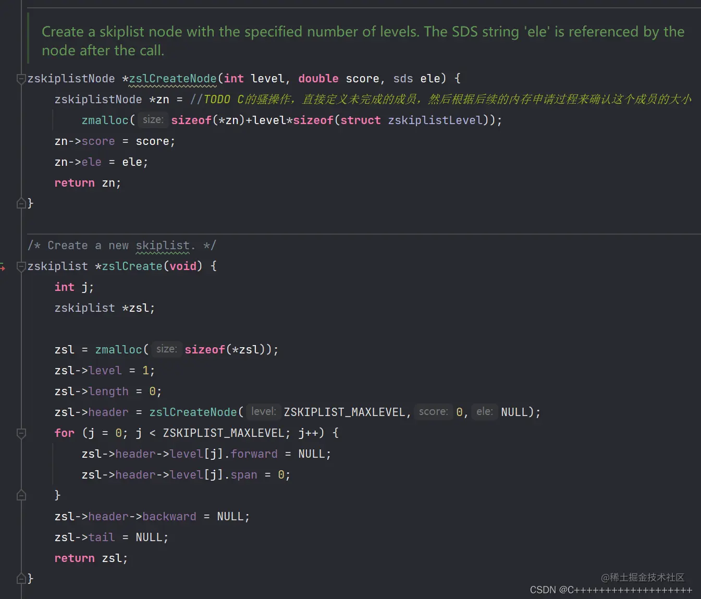701x599 pixels.
Task: Click zskiplistNode return type of zslCreateNode
Action: pyautogui.click(x=71, y=79)
